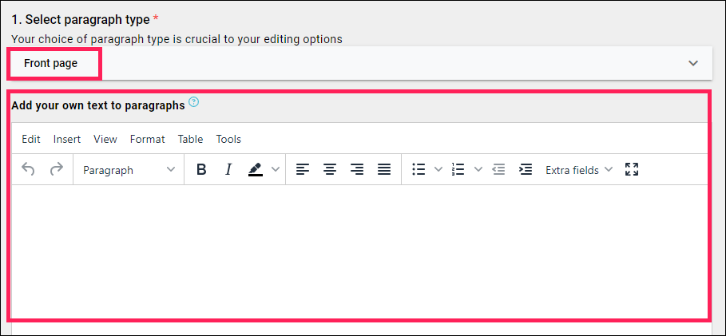Click the help icon beside paragraphs heading

coord(194,102)
